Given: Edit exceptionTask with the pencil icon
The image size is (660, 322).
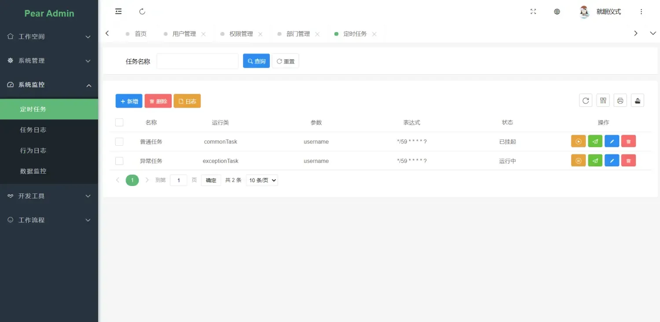Looking at the screenshot, I should point(612,160).
